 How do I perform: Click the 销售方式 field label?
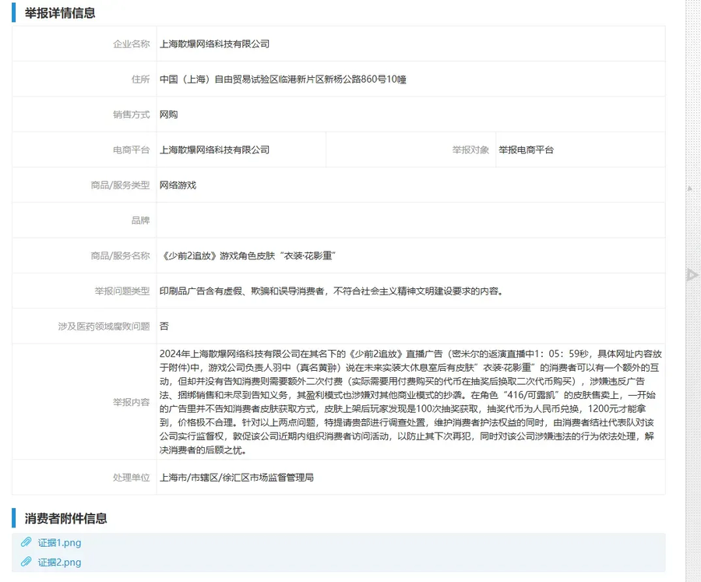[131, 115]
